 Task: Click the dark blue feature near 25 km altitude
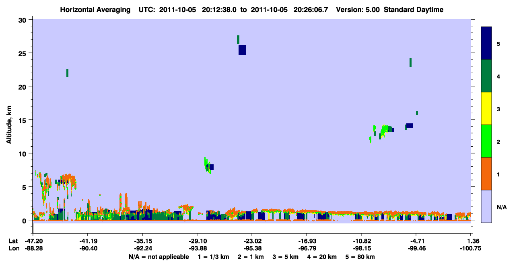(242, 50)
